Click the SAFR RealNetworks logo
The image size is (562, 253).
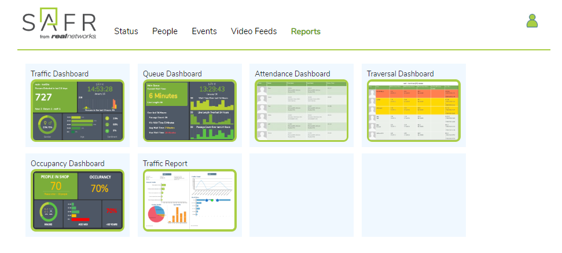(x=59, y=23)
